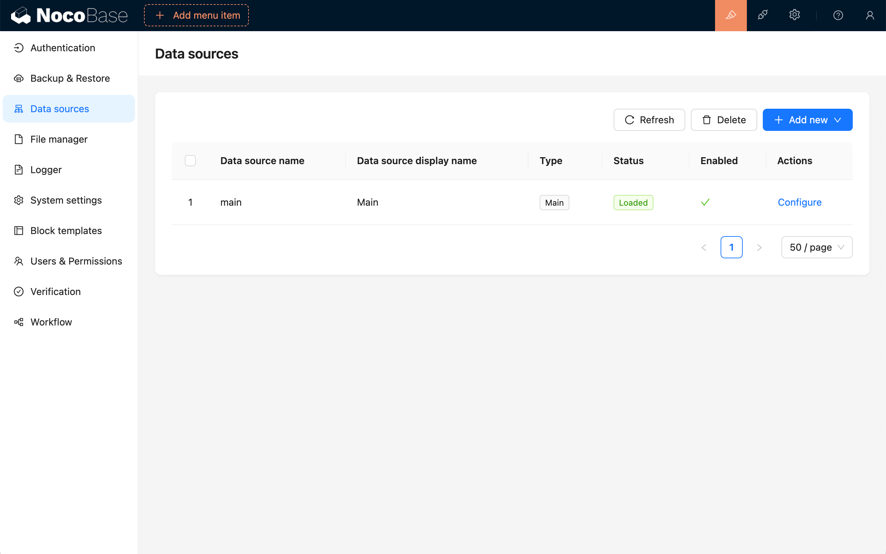Toggle the UI editor highlighter icon

tap(730, 15)
